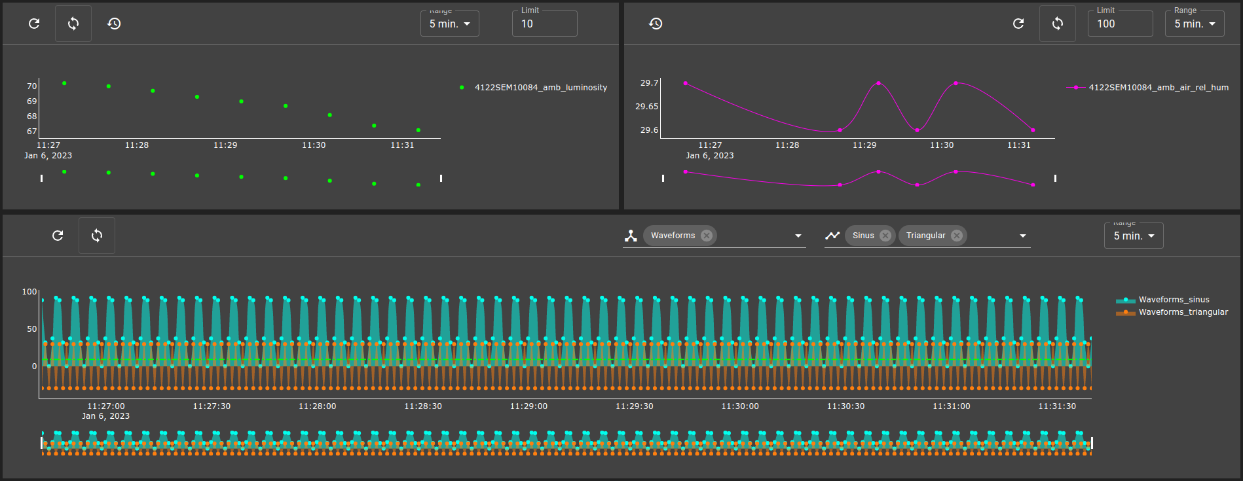The width and height of the screenshot is (1243, 481).
Task: Toggle the auto-sync button in the luminosity panel
Action: [73, 24]
